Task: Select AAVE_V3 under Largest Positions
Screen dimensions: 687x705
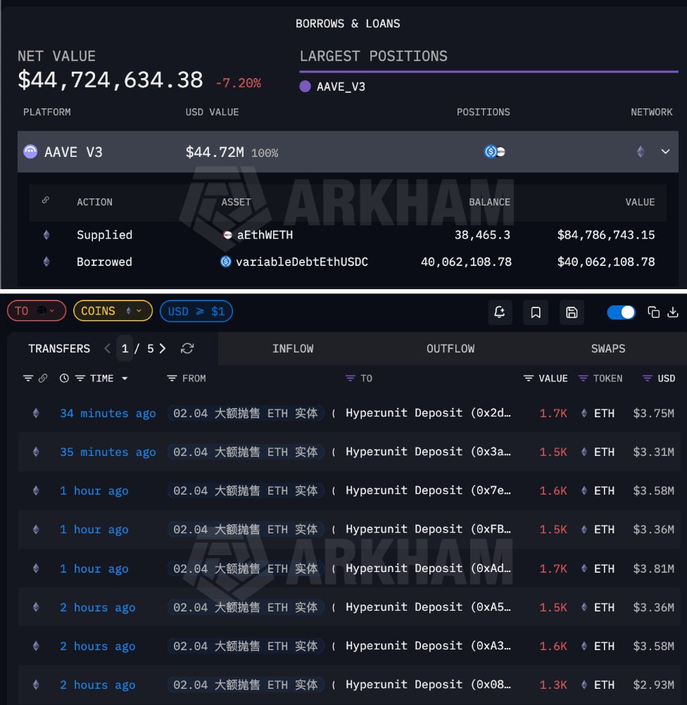Action: (332, 87)
